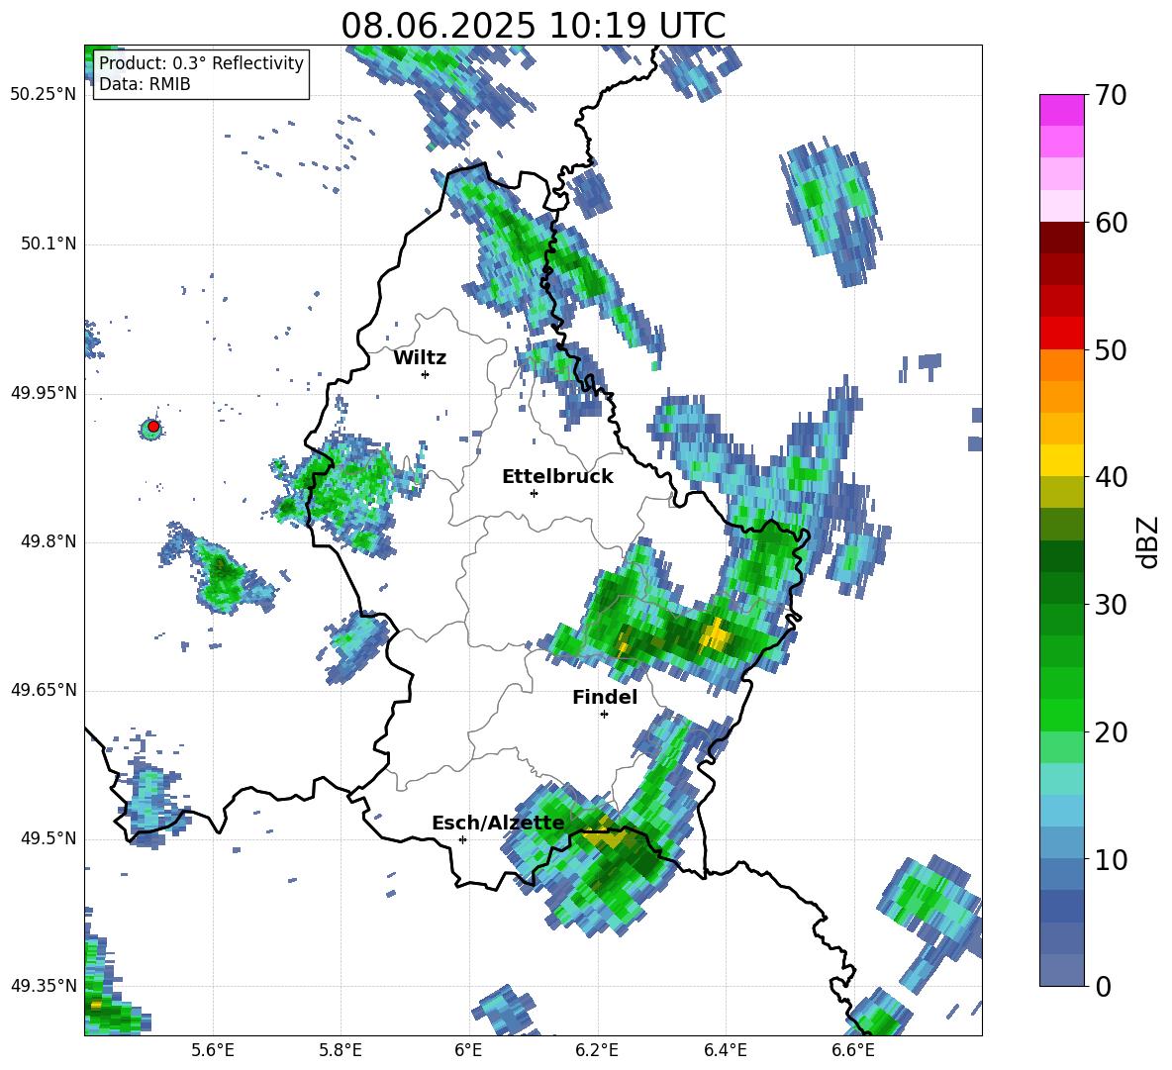Viewport: 1172px width, 1070px height.
Task: Click the Product: 0.3° Reflectivity label
Action: coord(201,62)
